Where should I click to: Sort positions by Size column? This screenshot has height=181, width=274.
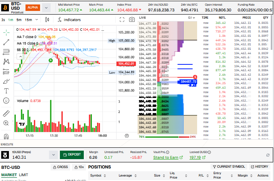[x=159, y=175]
